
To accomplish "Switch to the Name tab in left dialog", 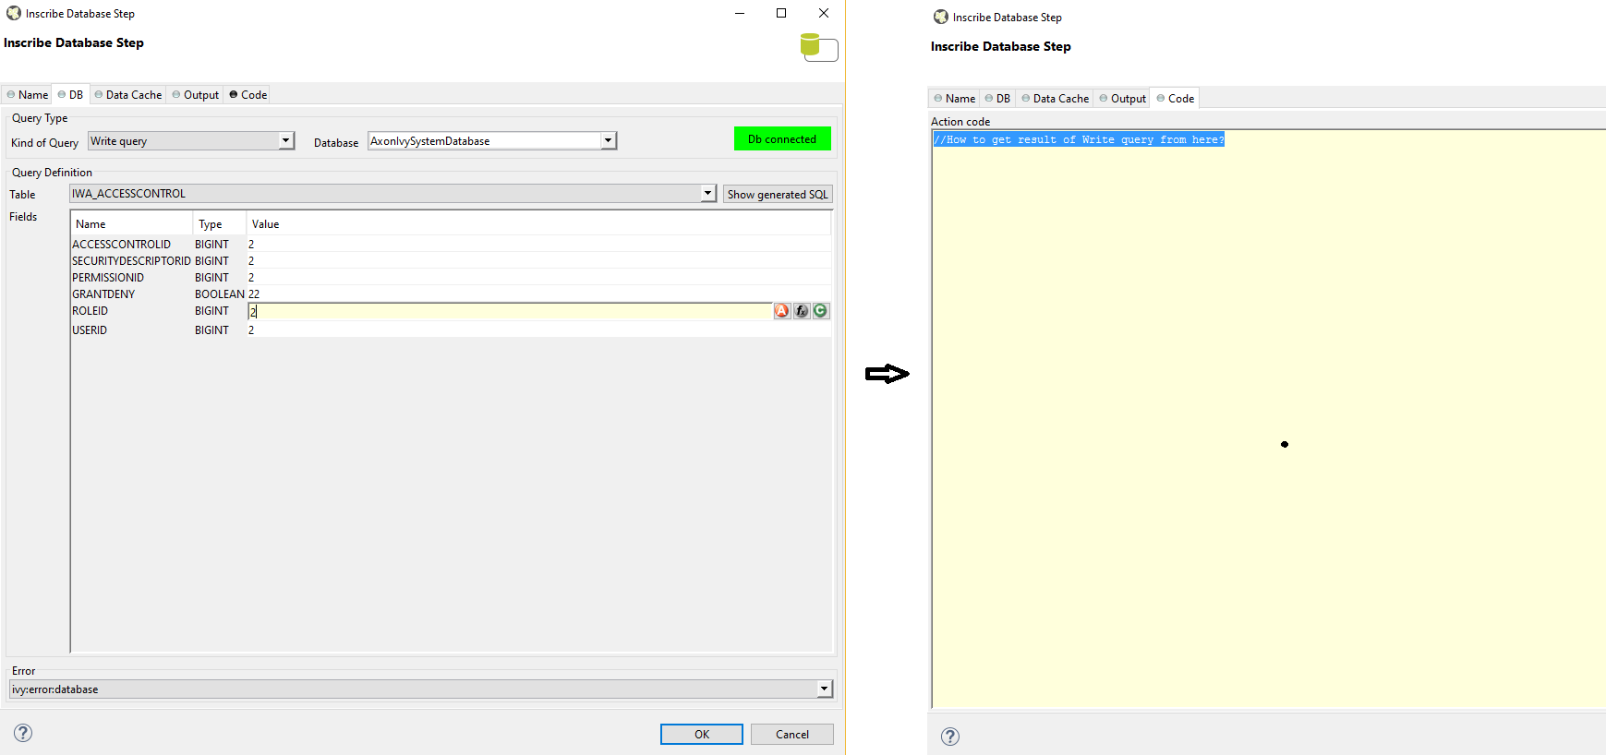I will [28, 95].
